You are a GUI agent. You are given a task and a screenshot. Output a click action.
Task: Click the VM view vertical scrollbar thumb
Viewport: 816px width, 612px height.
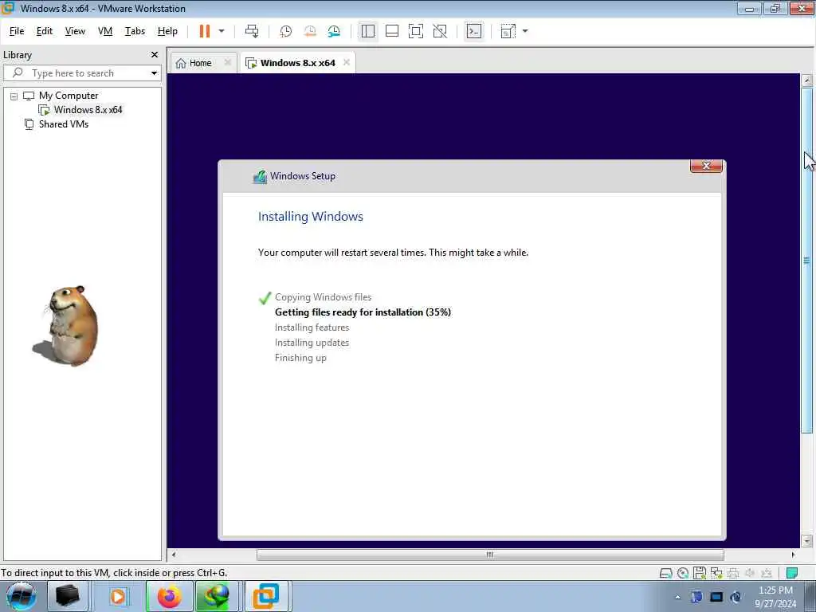pyautogui.click(x=806, y=261)
